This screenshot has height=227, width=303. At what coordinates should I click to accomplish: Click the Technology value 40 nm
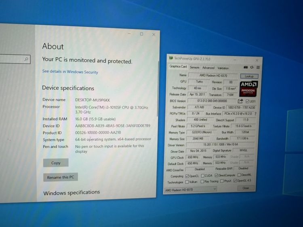pos(197,88)
